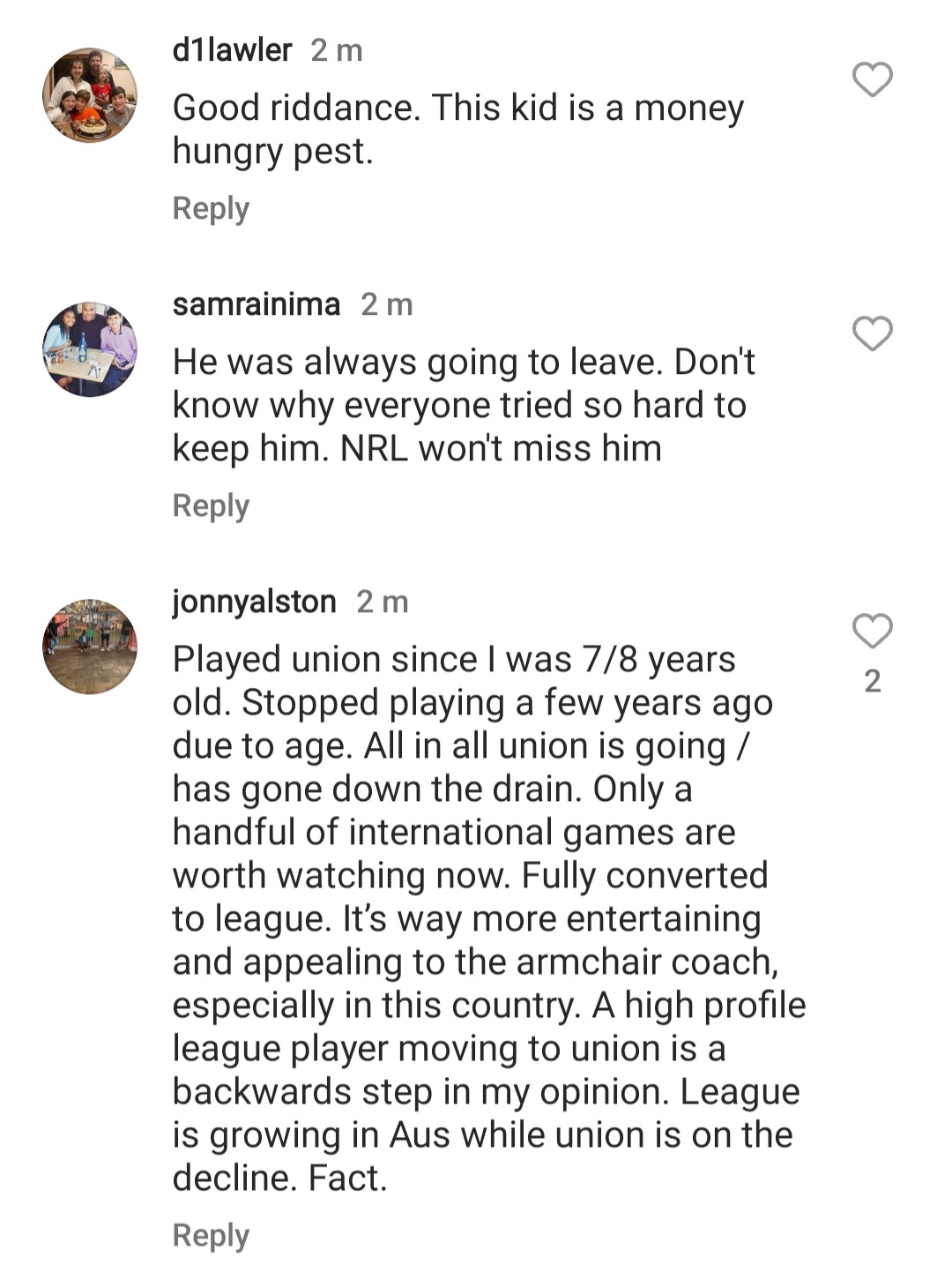Image resolution: width=952 pixels, height=1287 pixels.
Task: Like d1lawler's comment with the heart
Action: [x=873, y=80]
